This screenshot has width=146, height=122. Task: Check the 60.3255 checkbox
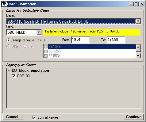46,51
